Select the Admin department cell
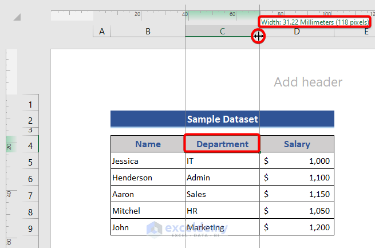Image resolution: width=375 pixels, height=248 pixels. coord(222,177)
